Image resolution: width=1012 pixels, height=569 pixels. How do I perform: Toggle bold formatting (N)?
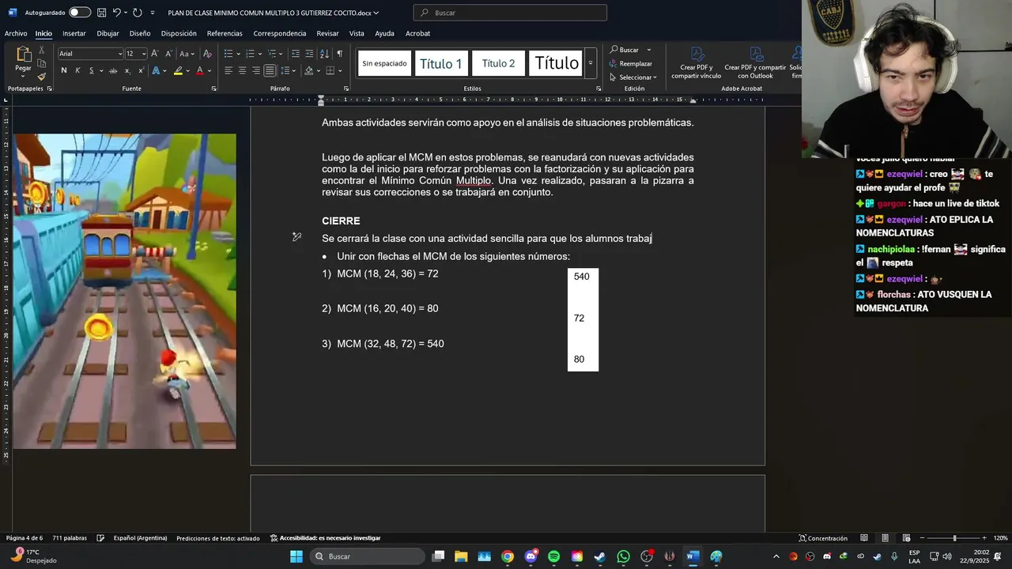[64, 70]
